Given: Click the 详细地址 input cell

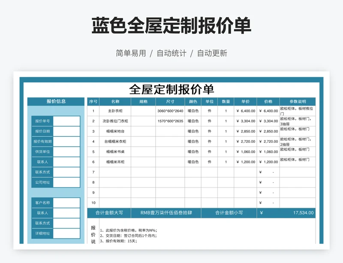Looking at the screenshot, I should (66, 233).
